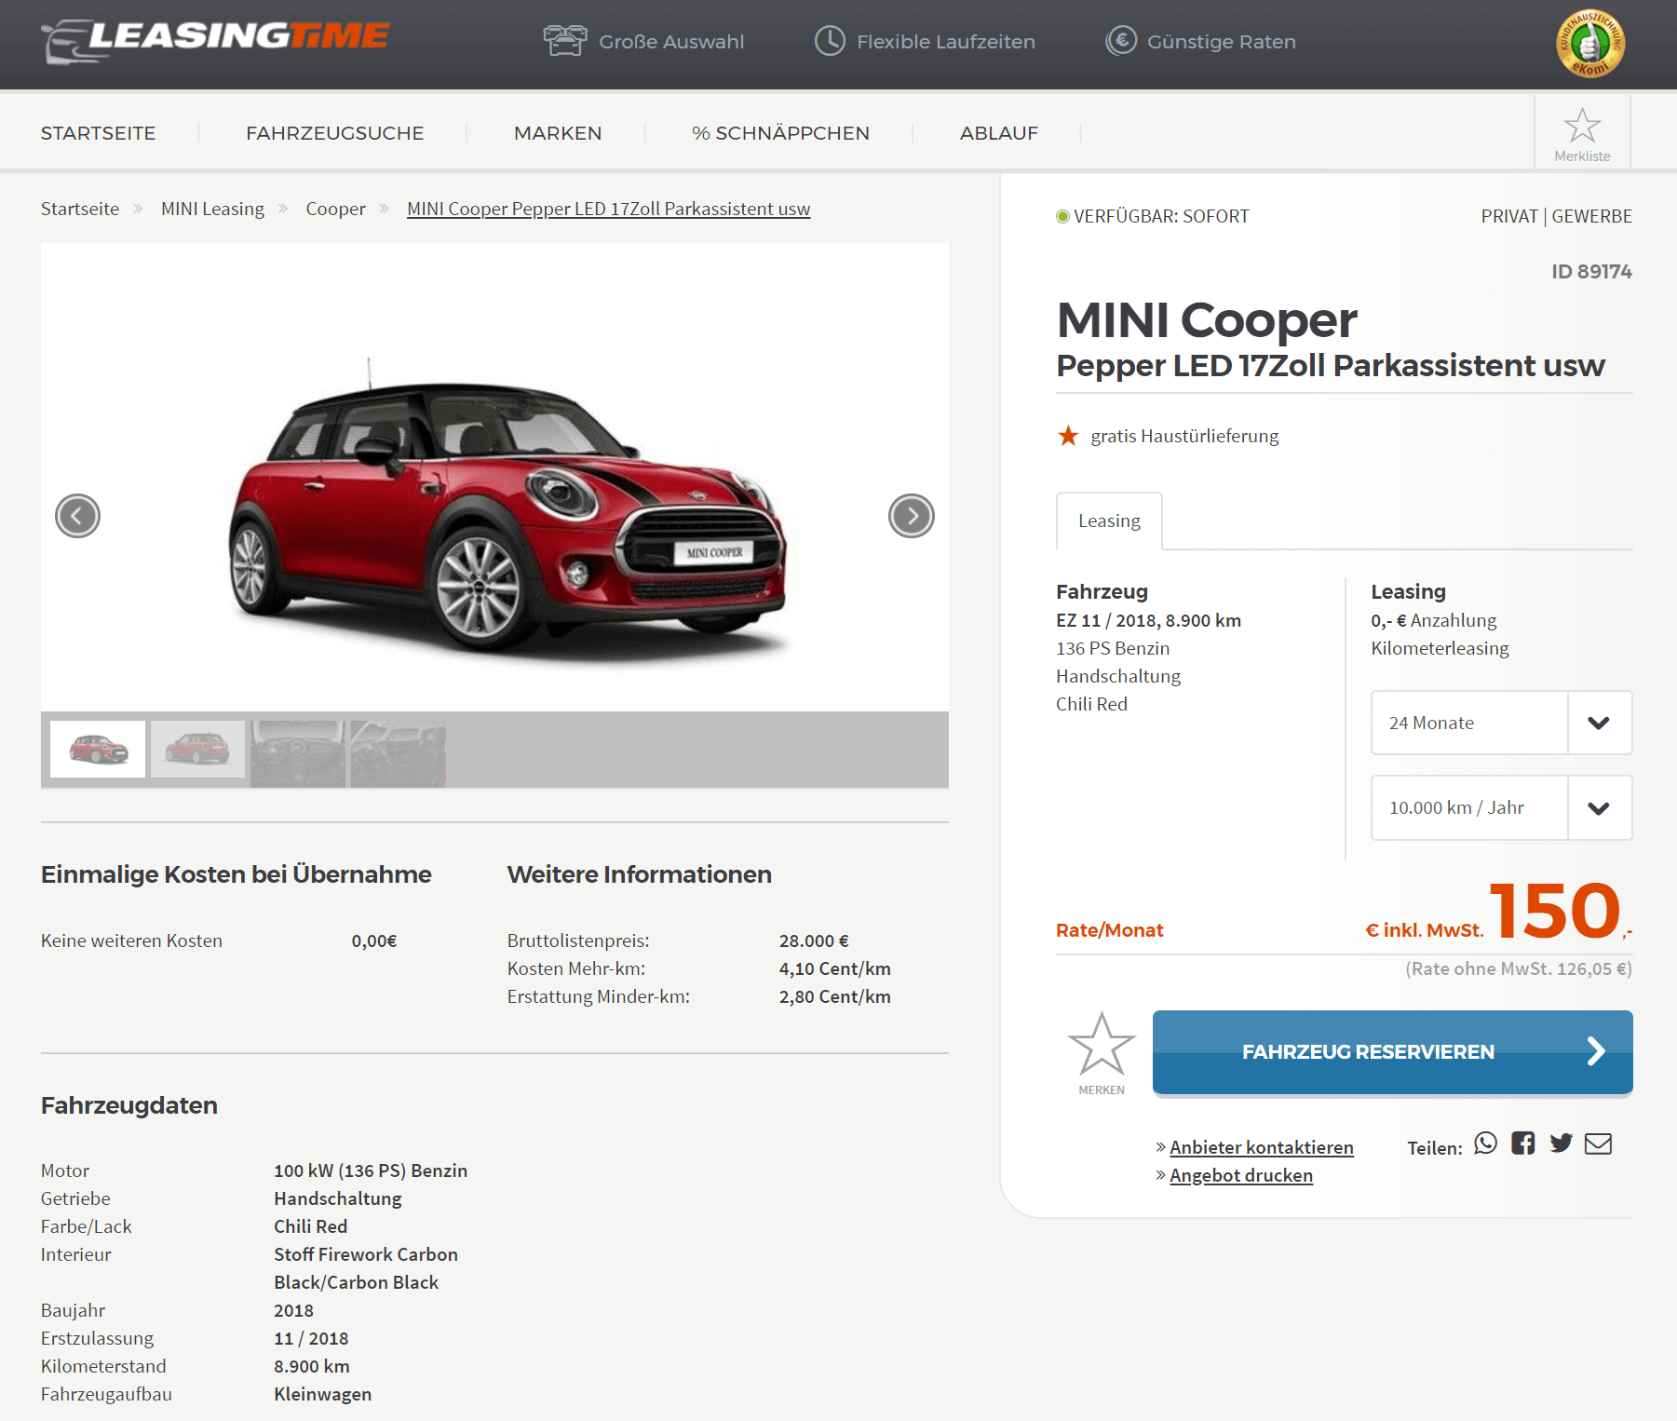Select the Leasing tab

pos(1109,521)
